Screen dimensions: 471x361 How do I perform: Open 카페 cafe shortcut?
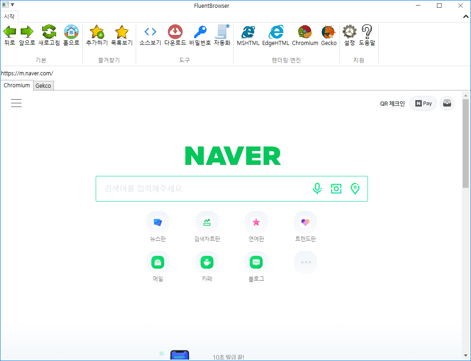207,266
